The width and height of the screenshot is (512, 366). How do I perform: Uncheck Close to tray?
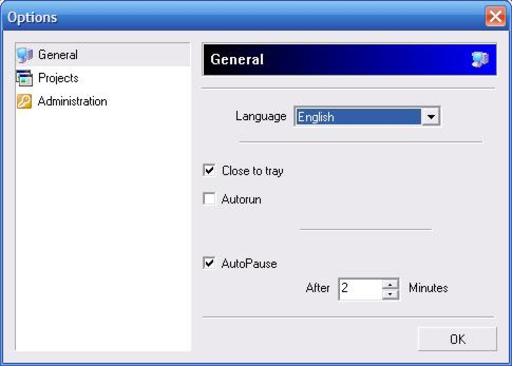point(209,170)
